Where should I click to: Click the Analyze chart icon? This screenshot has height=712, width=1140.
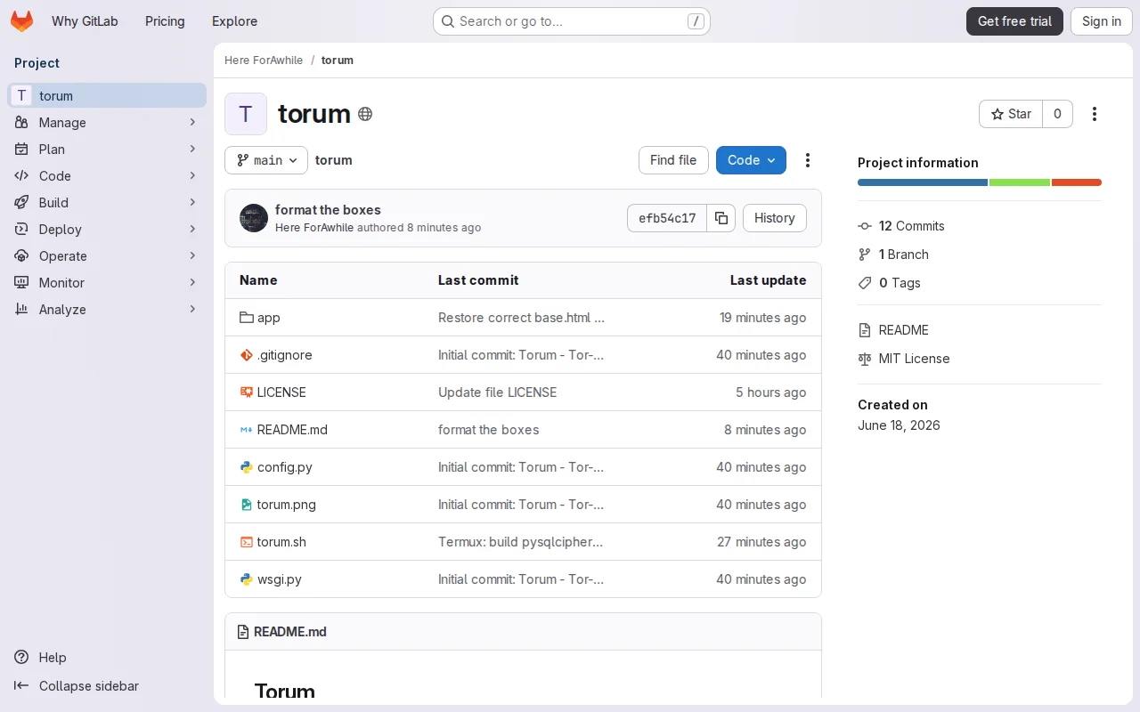click(x=21, y=309)
